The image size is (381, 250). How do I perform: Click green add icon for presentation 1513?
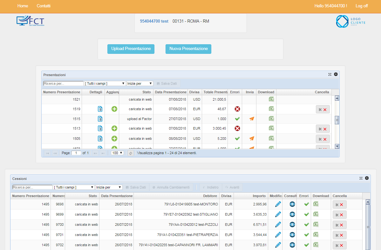coord(114,129)
